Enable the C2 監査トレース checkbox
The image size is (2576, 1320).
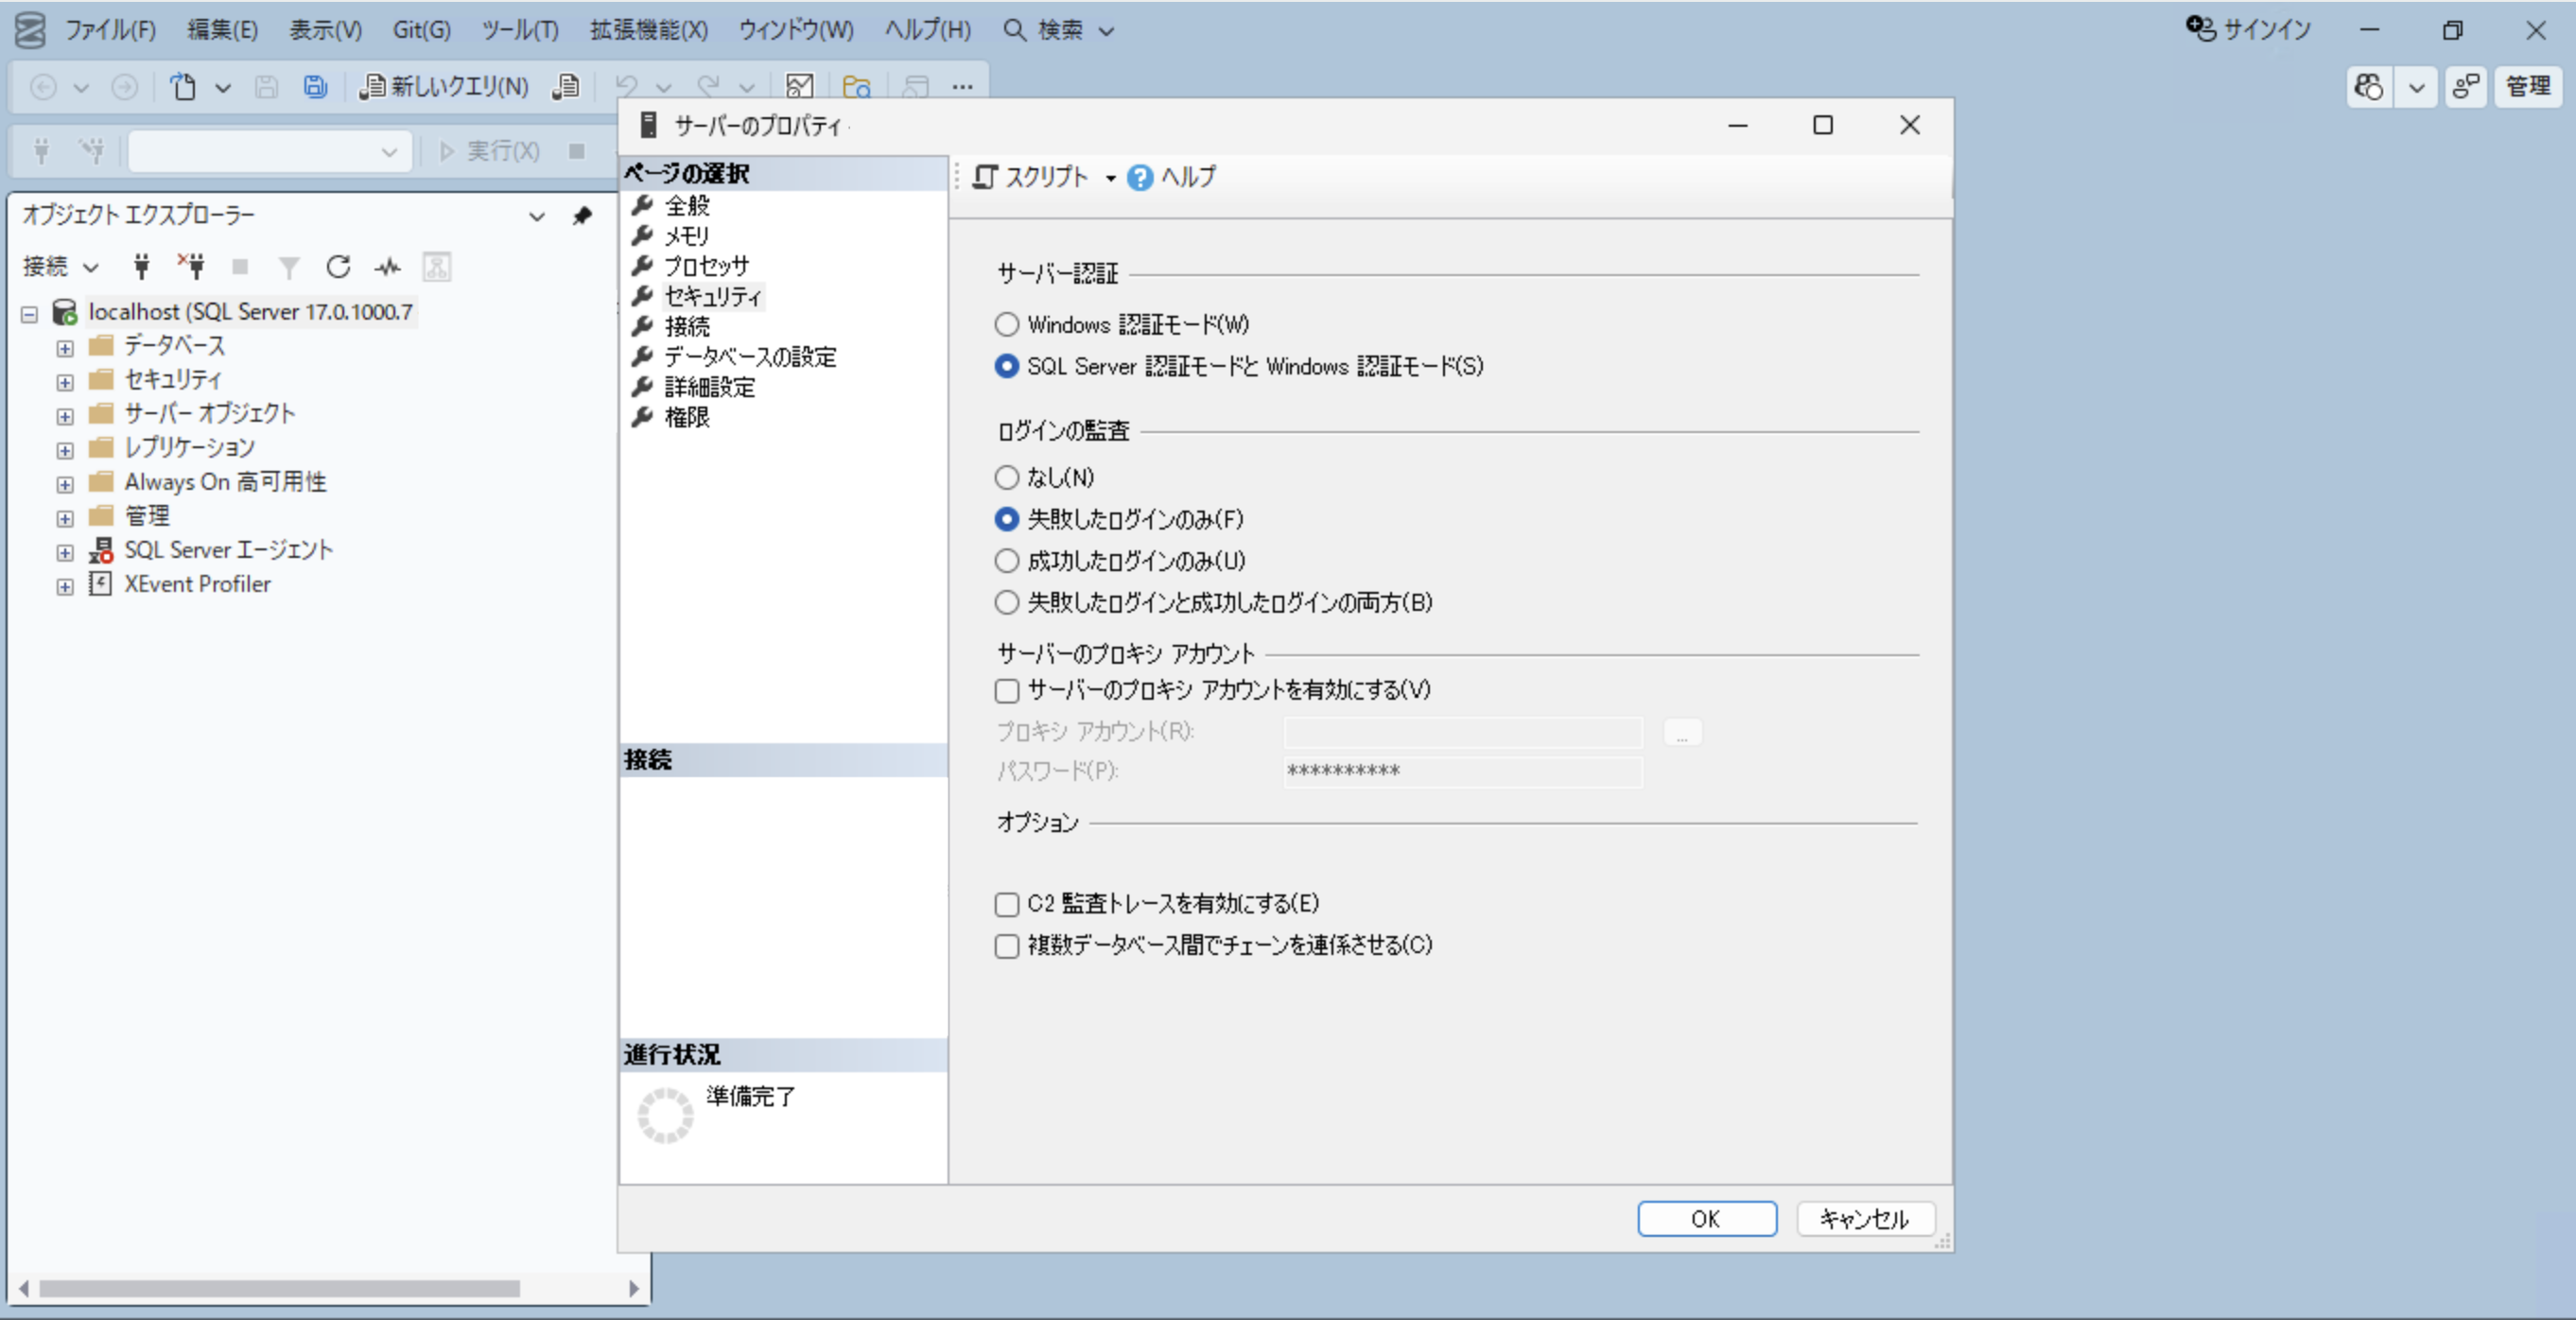click(1006, 904)
